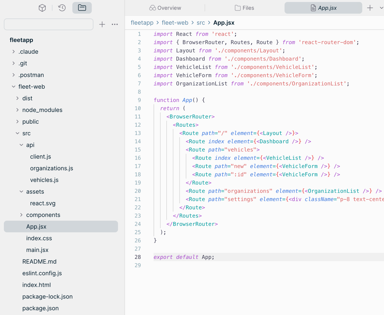Click the sidebar search input field
This screenshot has height=315, width=384.
(48, 24)
